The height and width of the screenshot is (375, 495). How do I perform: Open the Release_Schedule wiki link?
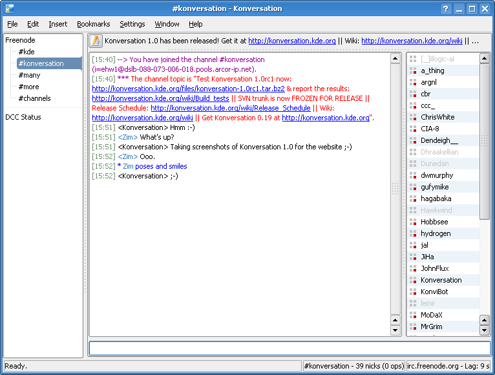[x=231, y=108]
